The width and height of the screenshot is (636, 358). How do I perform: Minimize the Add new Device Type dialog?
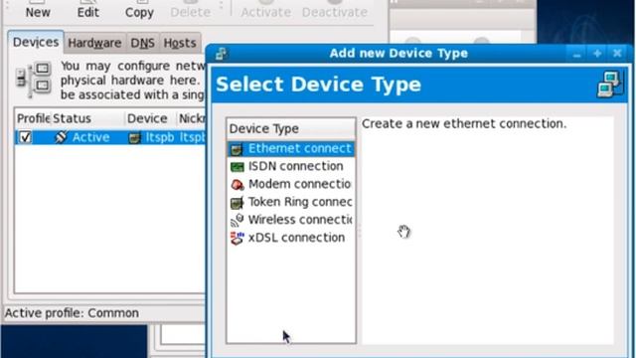coord(576,54)
